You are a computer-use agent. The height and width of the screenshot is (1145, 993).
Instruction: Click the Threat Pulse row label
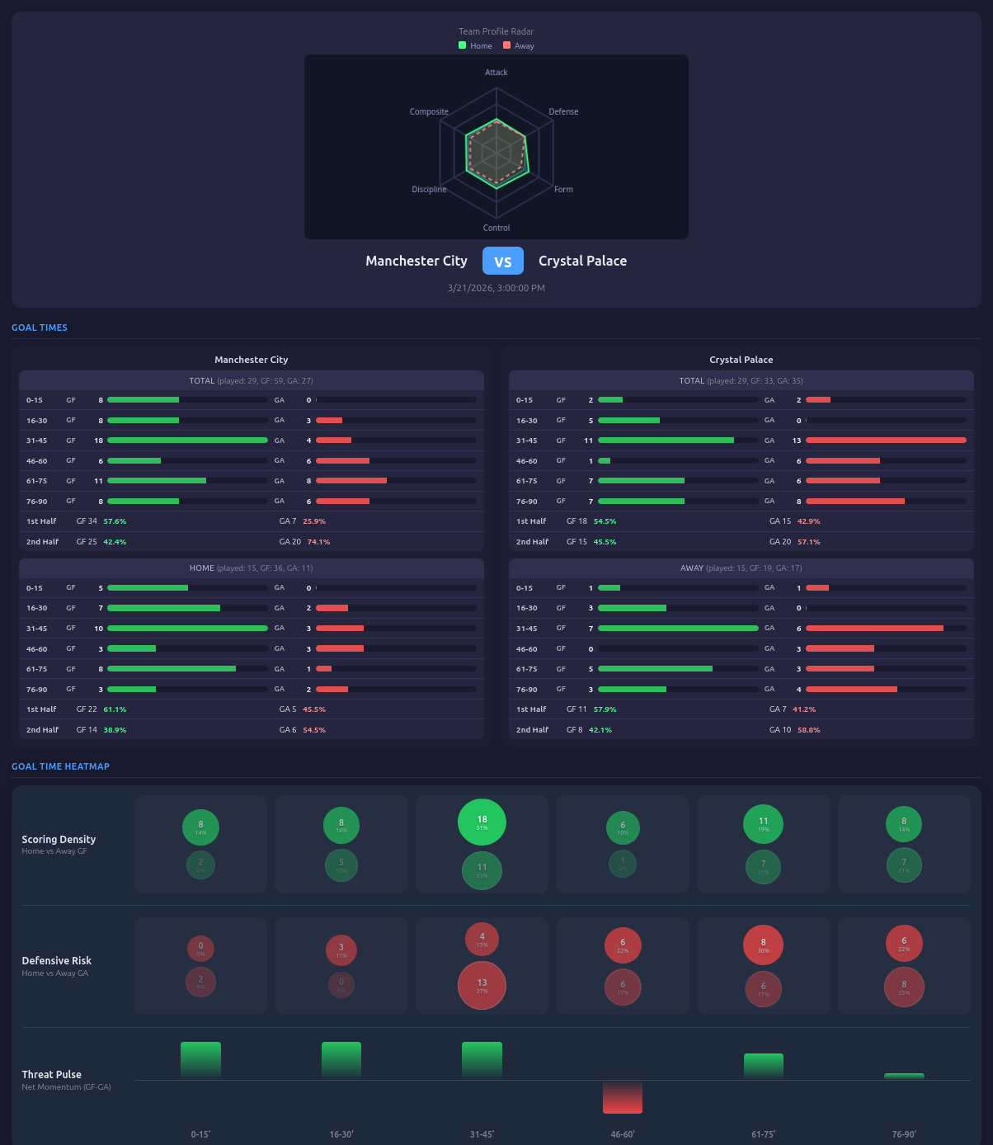click(x=51, y=1074)
